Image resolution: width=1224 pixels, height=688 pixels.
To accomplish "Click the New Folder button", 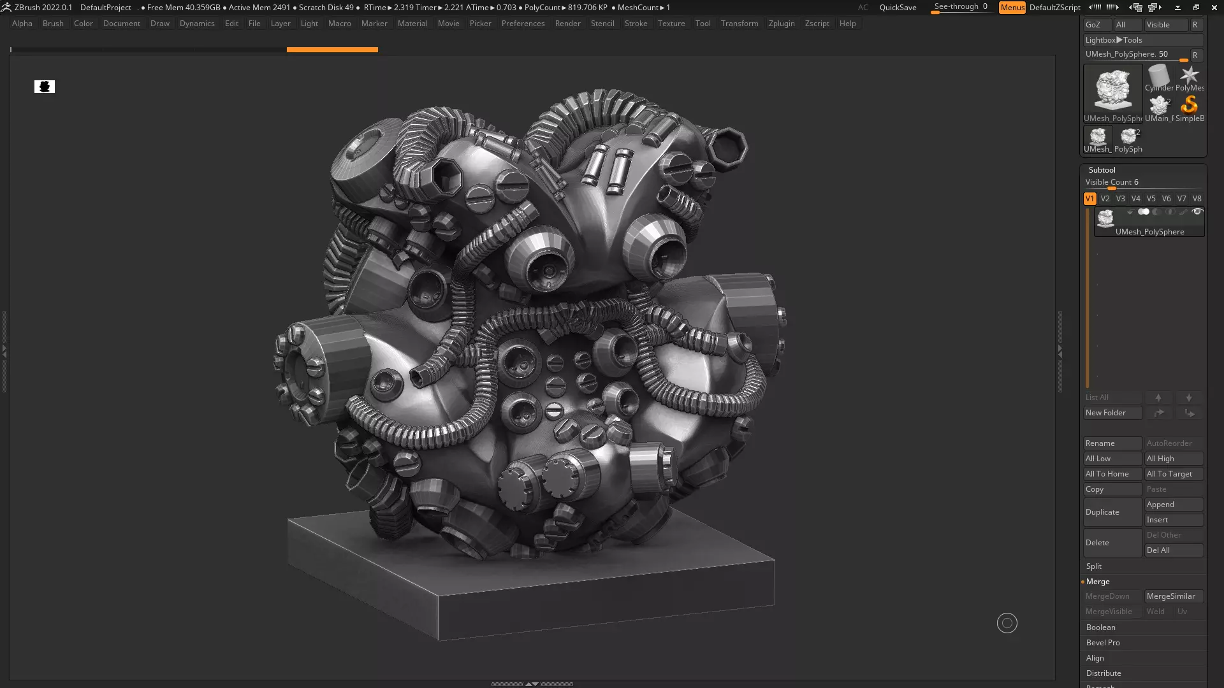I will pos(1112,413).
